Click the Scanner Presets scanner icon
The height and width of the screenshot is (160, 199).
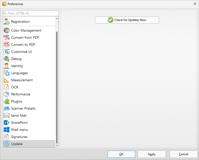click(x=7, y=108)
